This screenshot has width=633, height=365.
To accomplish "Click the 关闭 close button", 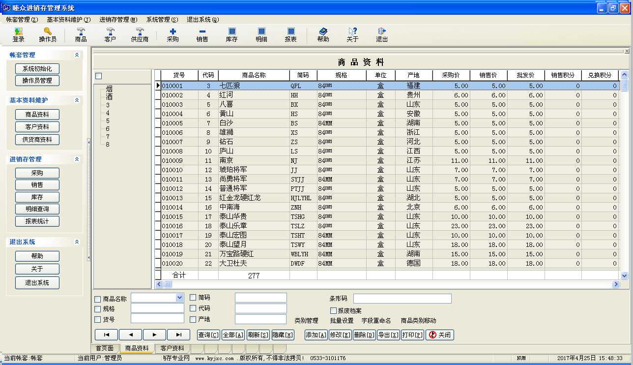I will [x=439, y=335].
